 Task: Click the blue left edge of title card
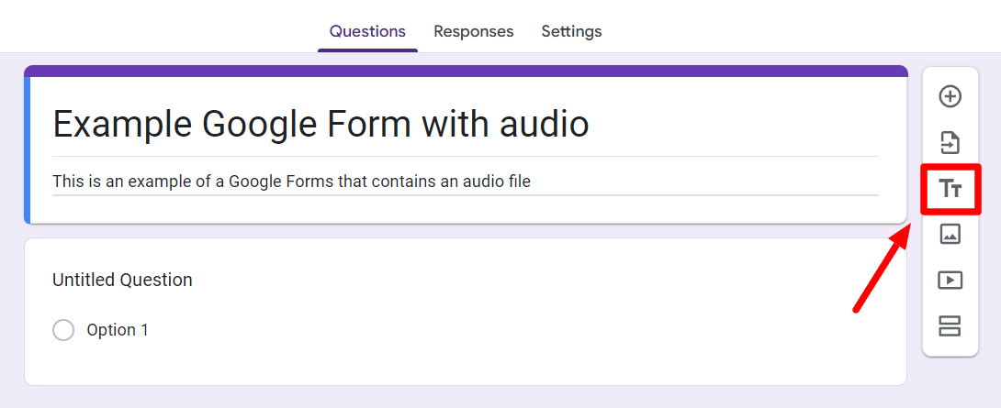point(28,150)
